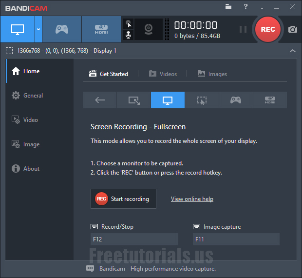
Task: Toggle microphone recording
Action: [129, 35]
